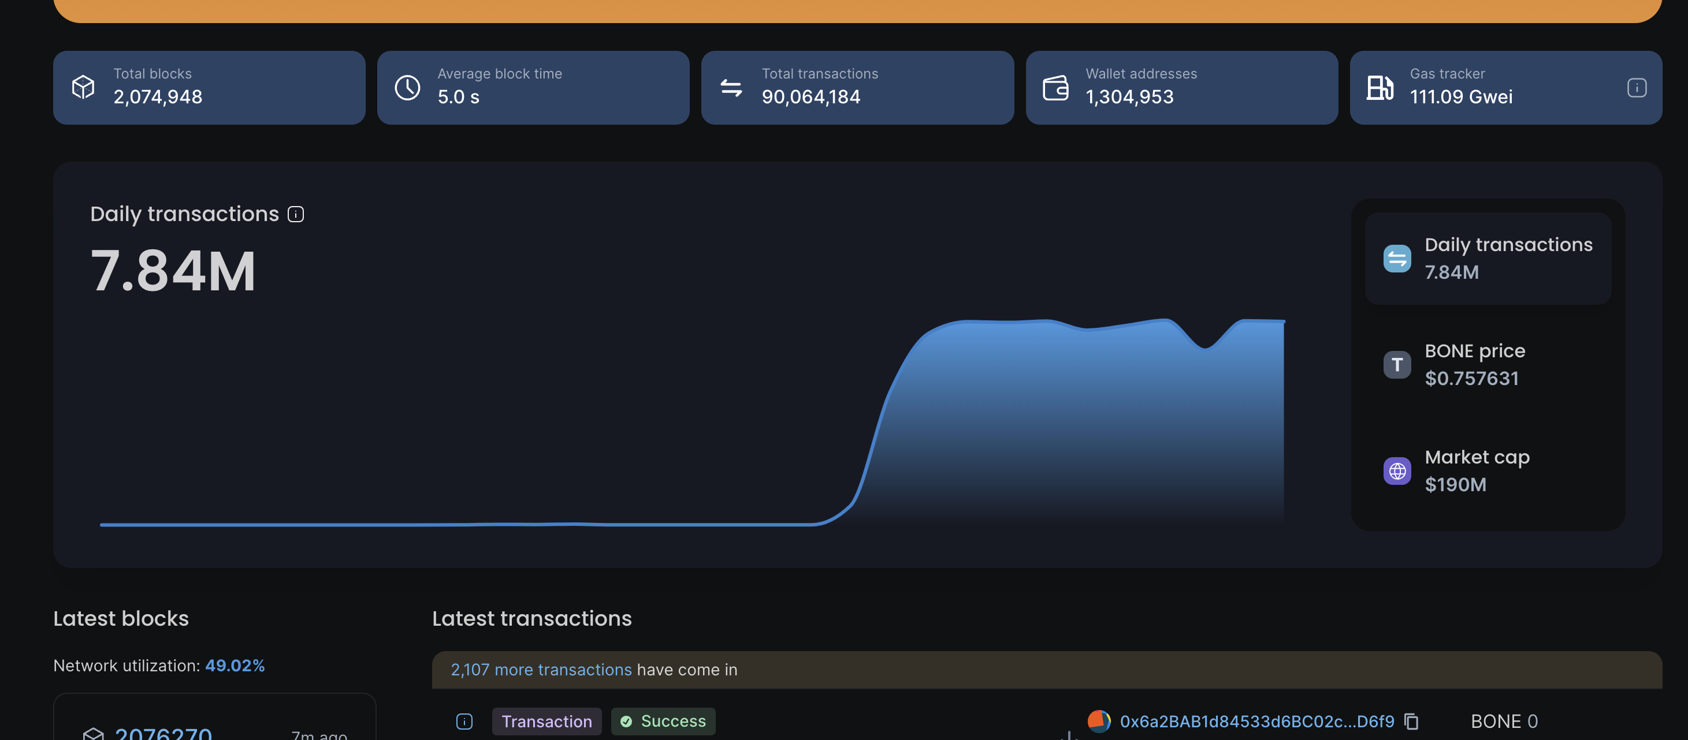
Task: Click the Average block time clock icon
Action: [407, 87]
